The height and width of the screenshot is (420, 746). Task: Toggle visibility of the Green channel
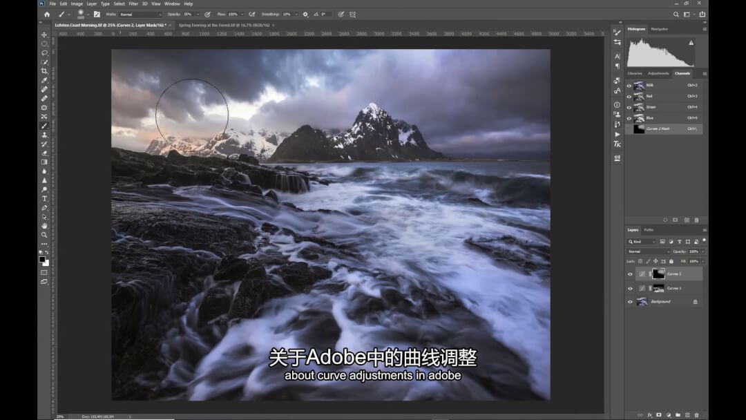pos(629,108)
